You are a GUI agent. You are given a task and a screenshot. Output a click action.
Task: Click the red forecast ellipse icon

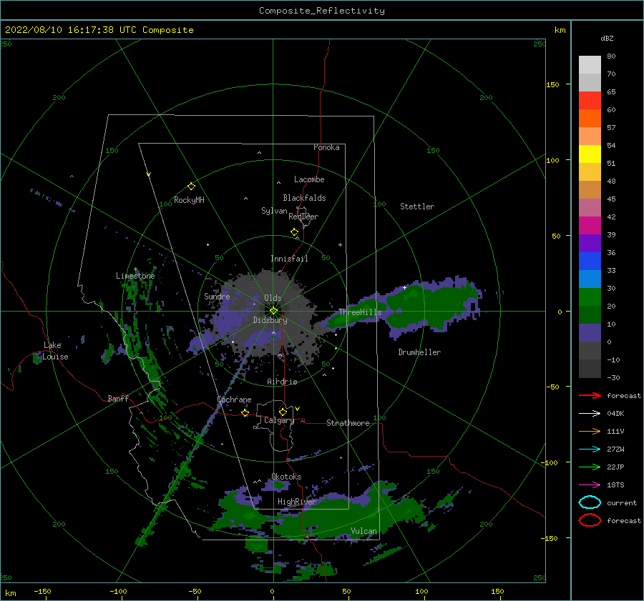pyautogui.click(x=590, y=520)
